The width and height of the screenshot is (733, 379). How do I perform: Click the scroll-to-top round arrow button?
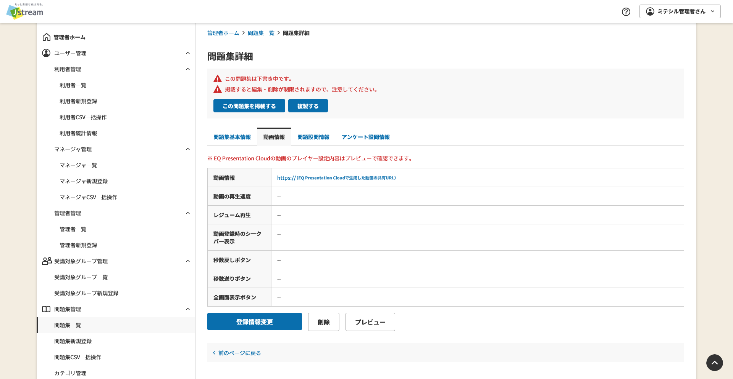pyautogui.click(x=714, y=363)
